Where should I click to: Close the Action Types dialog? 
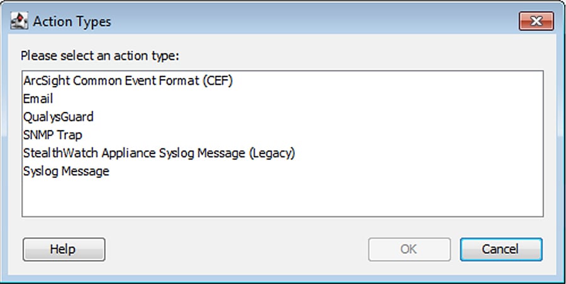pos(536,21)
